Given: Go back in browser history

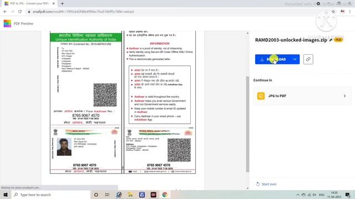Looking at the screenshot, I should point(5,12).
